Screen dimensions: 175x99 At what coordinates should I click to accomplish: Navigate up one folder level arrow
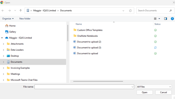point(21,11)
